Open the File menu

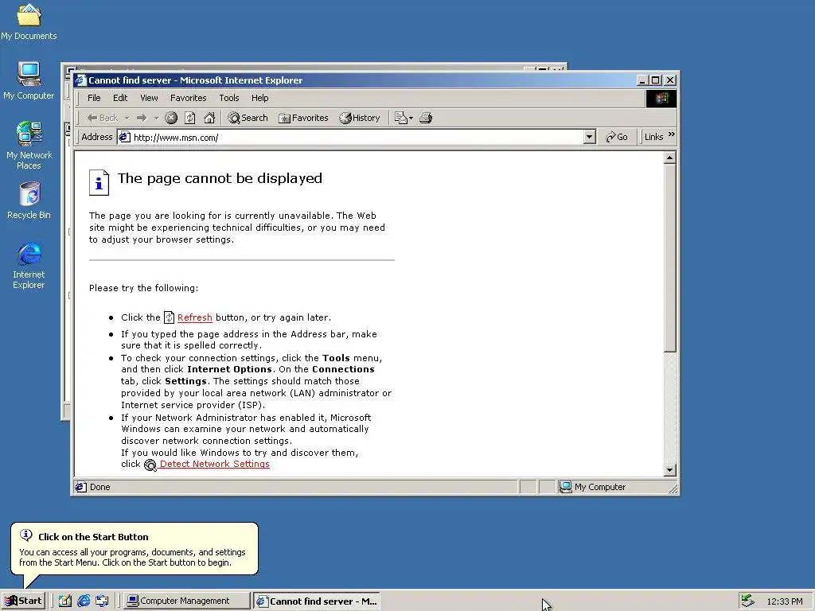click(94, 98)
